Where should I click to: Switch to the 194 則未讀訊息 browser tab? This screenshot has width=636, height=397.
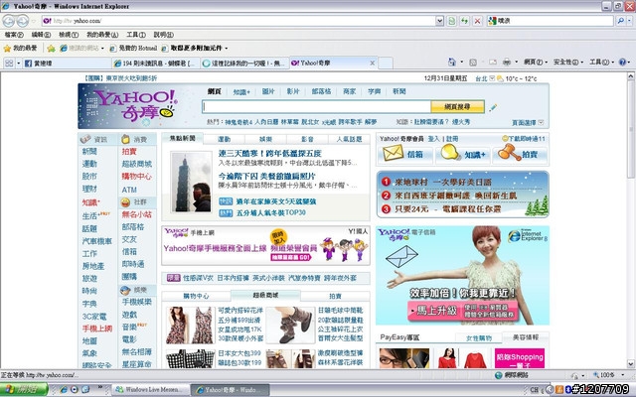click(156, 64)
